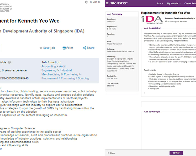
Task: Open Procurement / Purchasing / Sourcing link
Action: coord(65,79)
